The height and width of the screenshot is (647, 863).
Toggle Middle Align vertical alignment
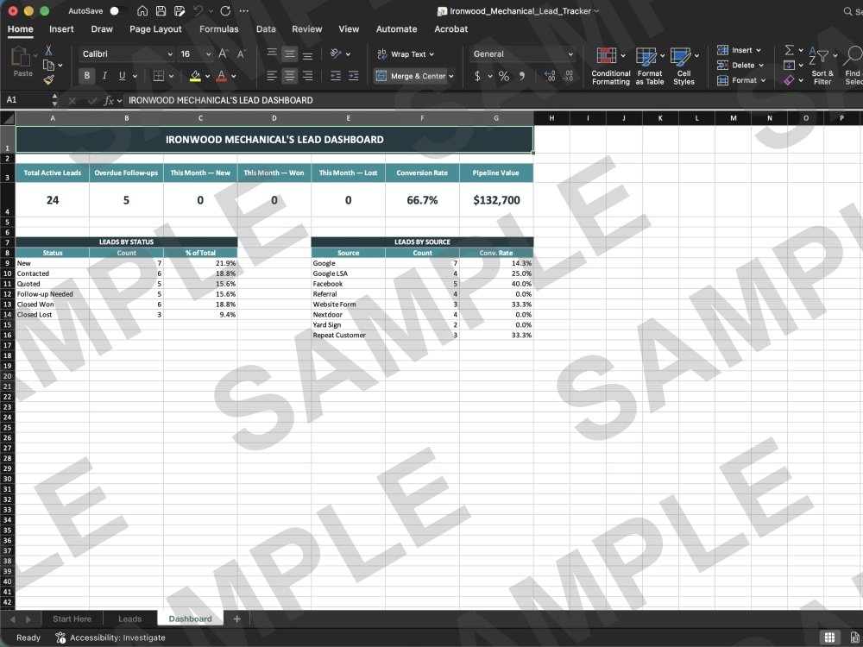click(289, 53)
